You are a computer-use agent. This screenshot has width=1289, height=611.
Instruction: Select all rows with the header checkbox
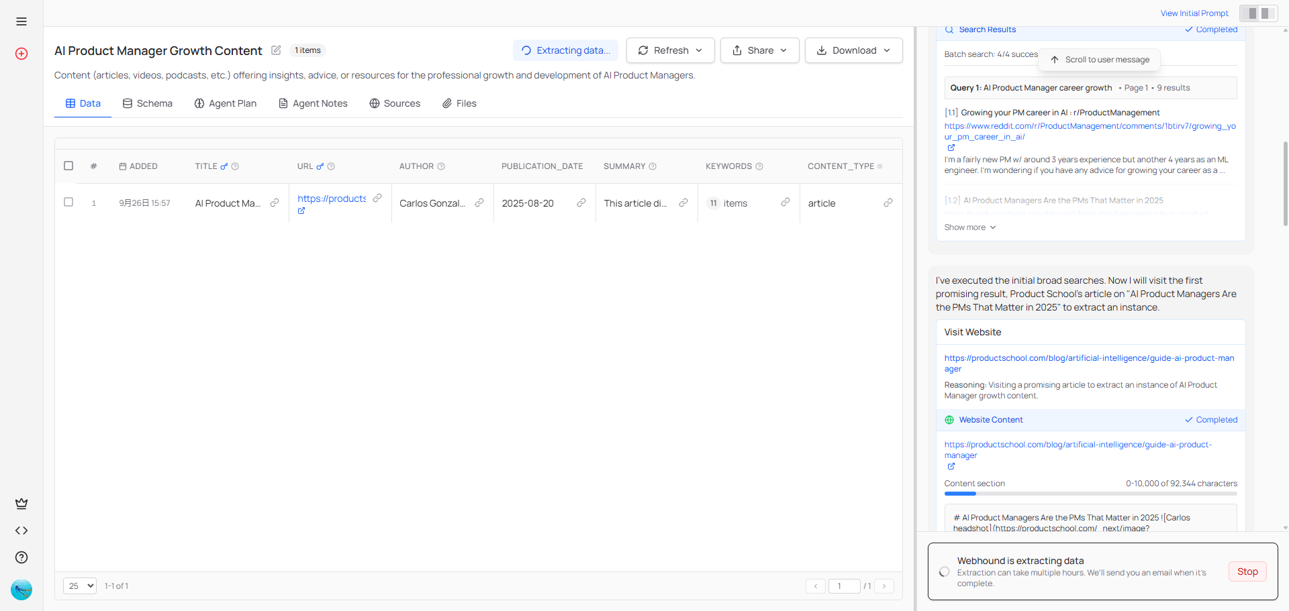tap(68, 165)
